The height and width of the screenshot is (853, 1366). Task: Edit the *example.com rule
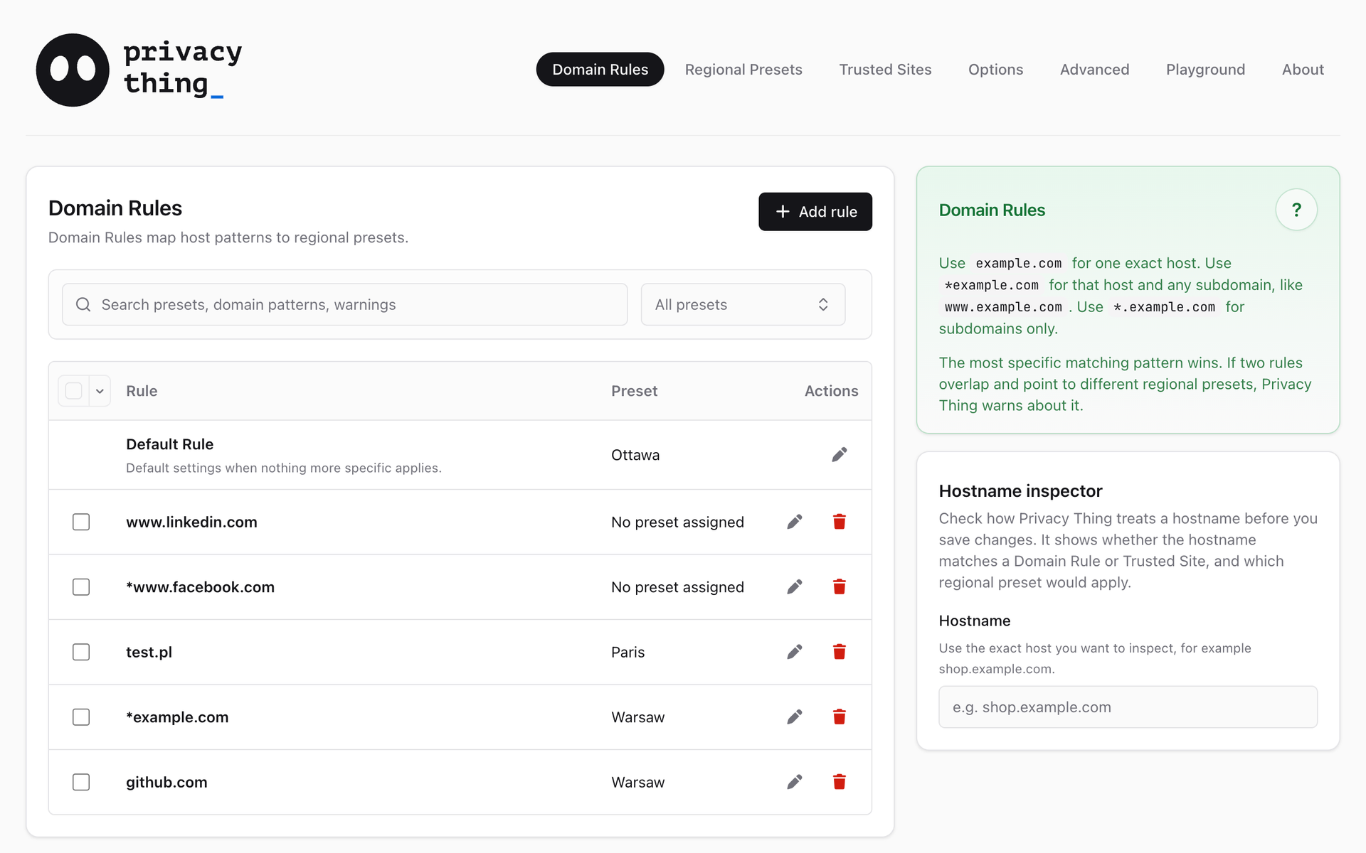[795, 717]
